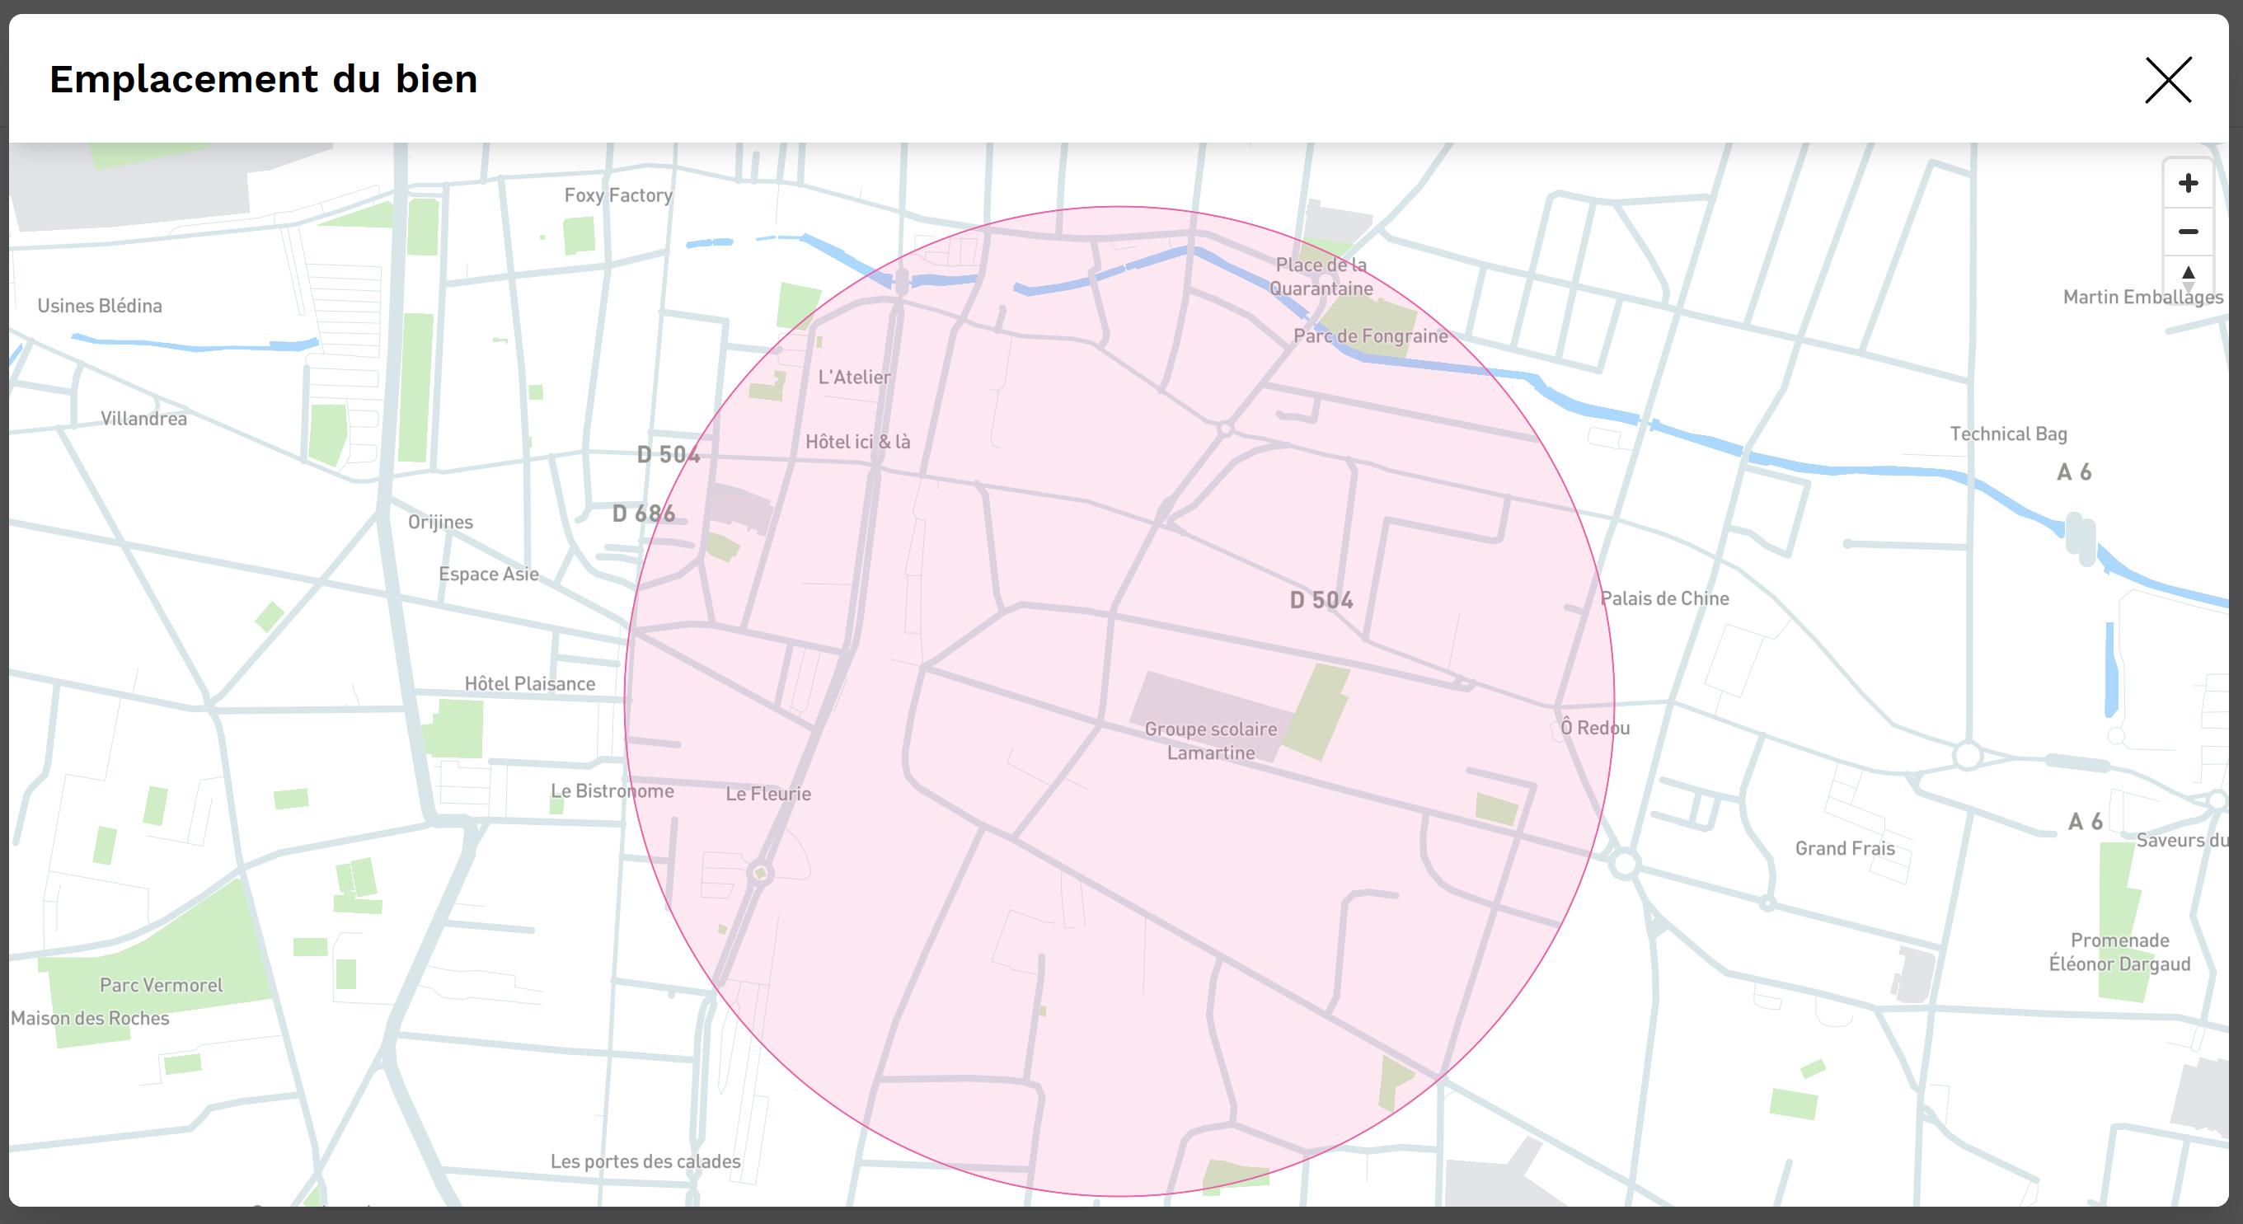Zoom in on the map
Screen dimensions: 2243x1224
click(x=2187, y=184)
